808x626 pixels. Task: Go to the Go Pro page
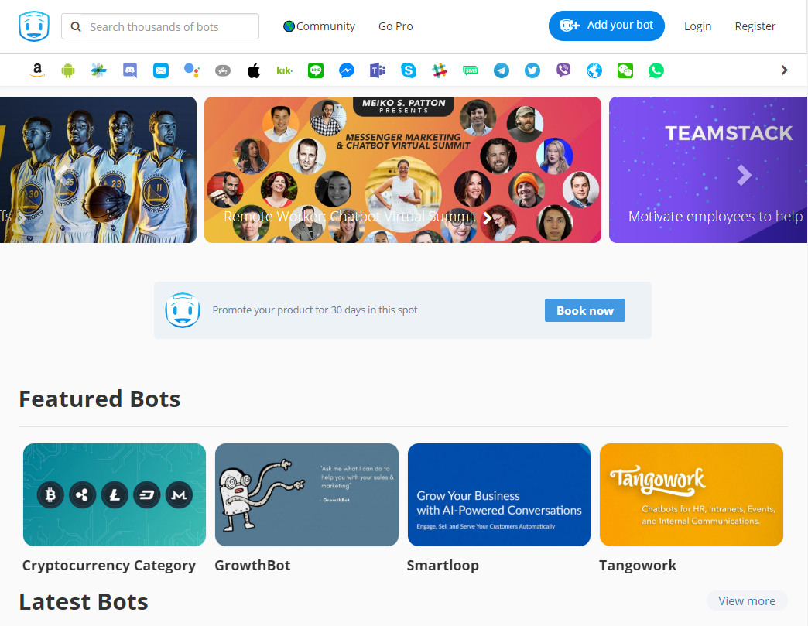click(395, 26)
